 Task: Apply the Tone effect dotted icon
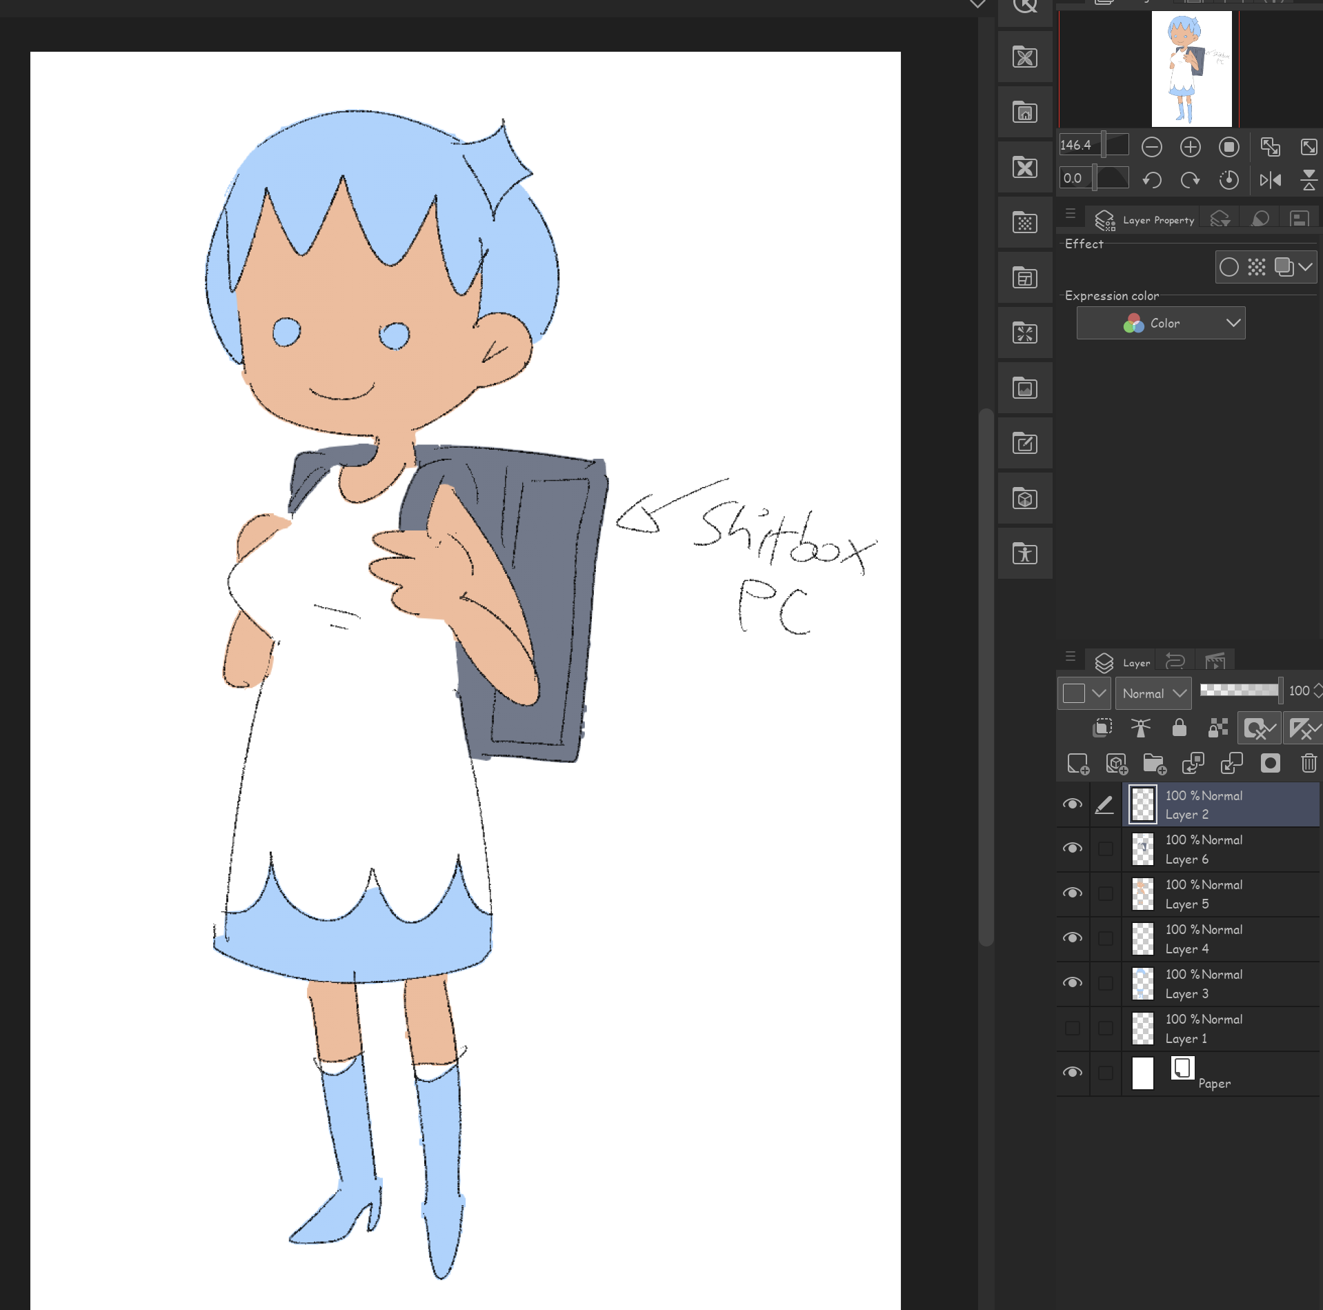pos(1256,267)
